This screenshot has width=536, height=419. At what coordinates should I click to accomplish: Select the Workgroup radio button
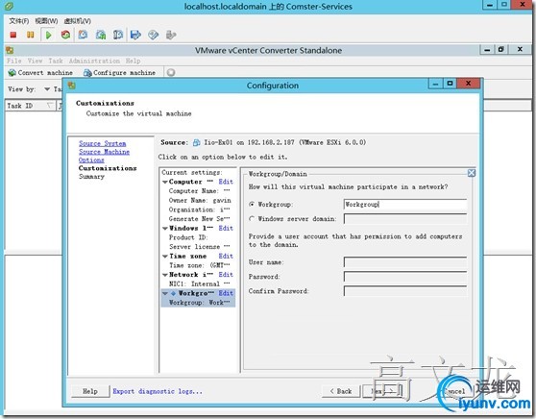[252, 204]
